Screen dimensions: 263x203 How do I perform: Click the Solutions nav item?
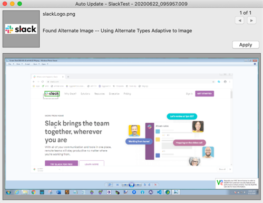(85, 94)
